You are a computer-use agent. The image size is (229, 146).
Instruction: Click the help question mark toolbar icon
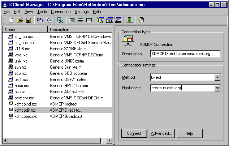pos(141,20)
